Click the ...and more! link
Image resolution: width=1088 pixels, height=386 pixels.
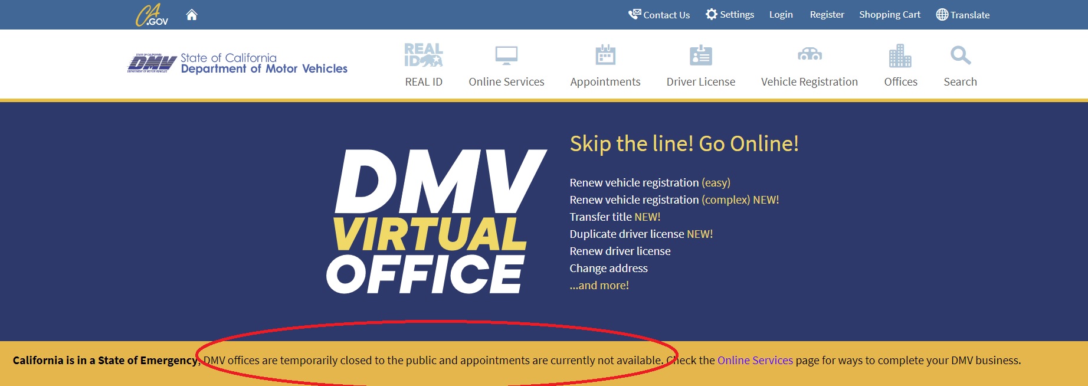(599, 286)
